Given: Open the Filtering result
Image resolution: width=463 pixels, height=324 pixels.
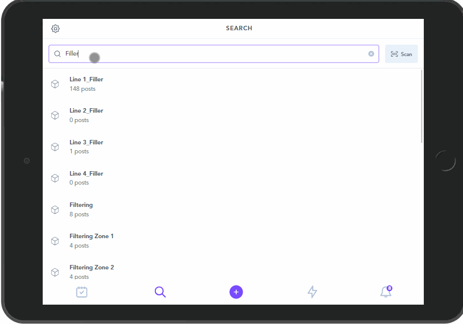Looking at the screenshot, I should 81,209.
